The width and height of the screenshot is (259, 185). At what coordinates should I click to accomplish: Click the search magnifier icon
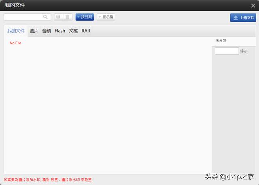45,17
